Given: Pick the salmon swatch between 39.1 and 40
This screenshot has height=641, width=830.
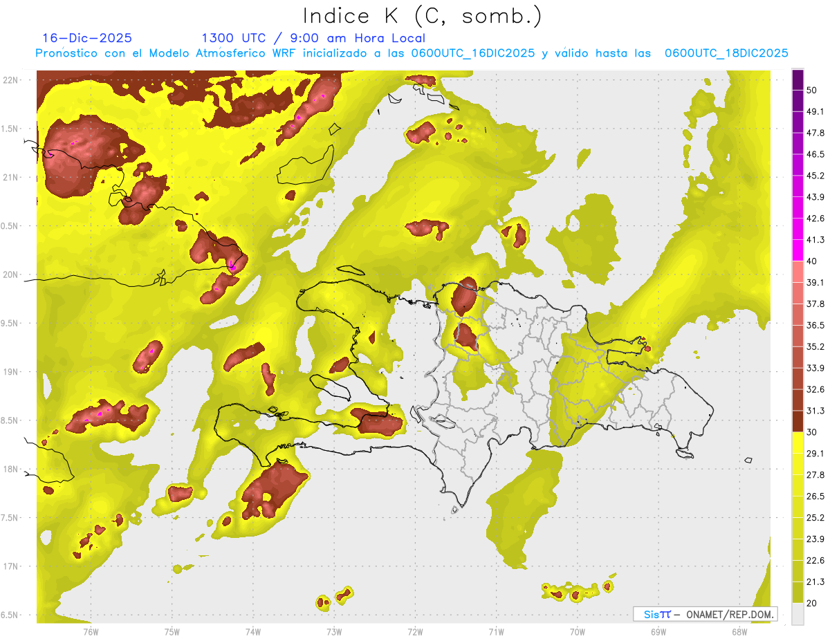Looking at the screenshot, I should (797, 272).
